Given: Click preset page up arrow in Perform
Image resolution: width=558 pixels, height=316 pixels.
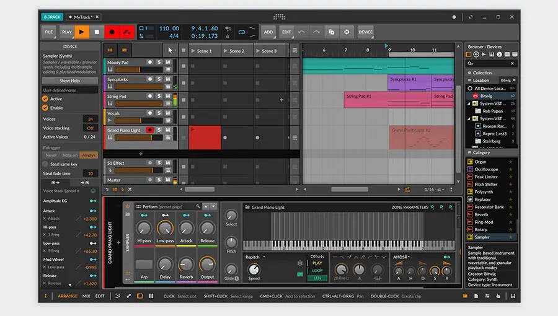Looking at the screenshot, I should (x=206, y=206).
